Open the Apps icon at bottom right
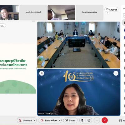Viewport: 125px width, 125px height. click(120, 120)
